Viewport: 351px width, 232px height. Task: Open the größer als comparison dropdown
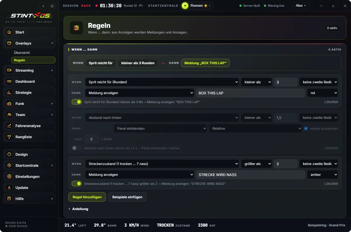click(x=257, y=164)
